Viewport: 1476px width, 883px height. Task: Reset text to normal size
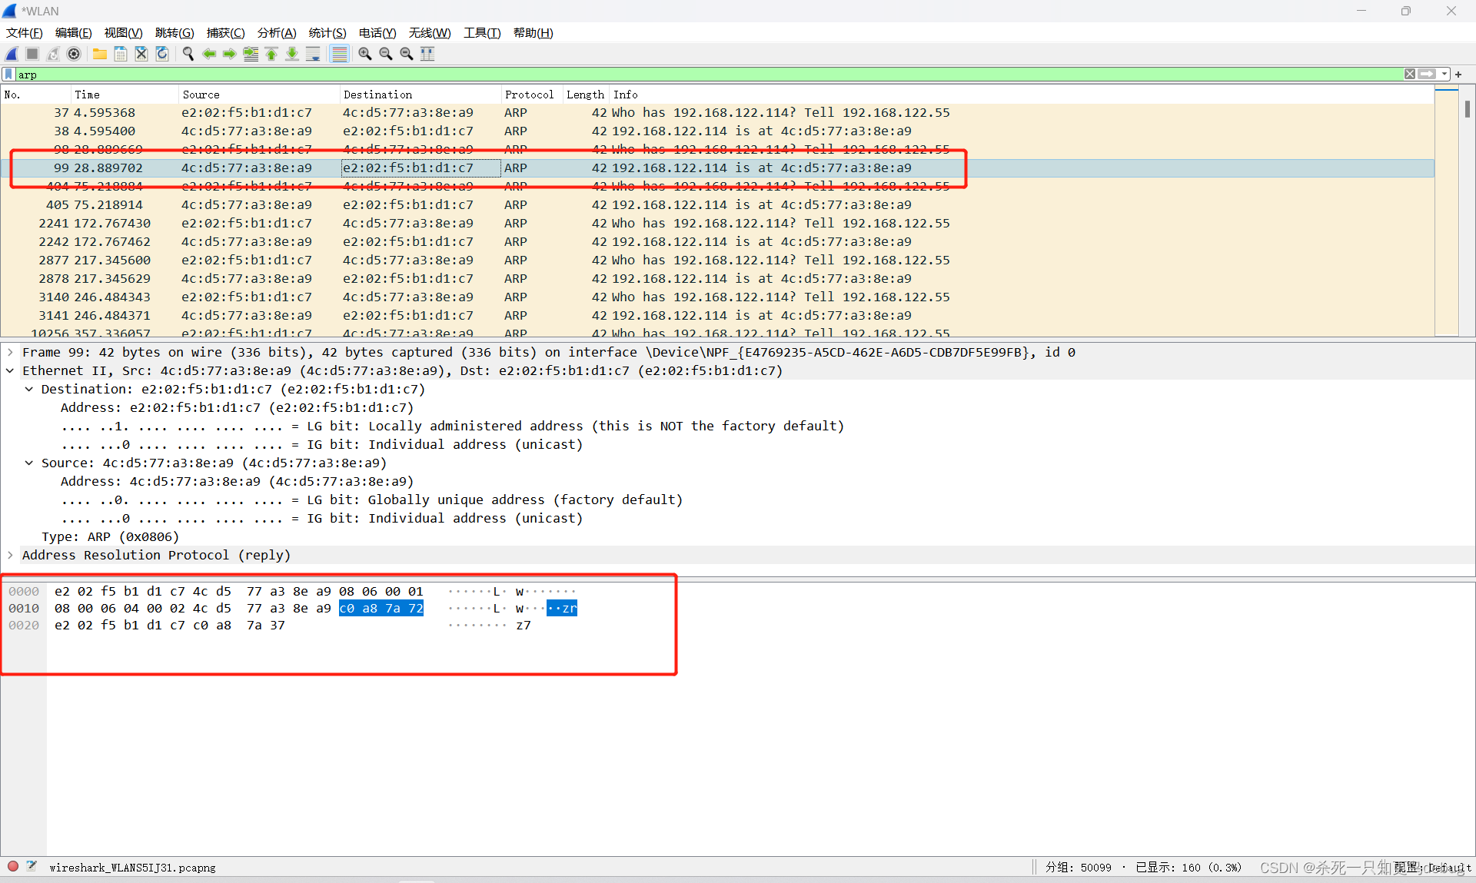(407, 54)
